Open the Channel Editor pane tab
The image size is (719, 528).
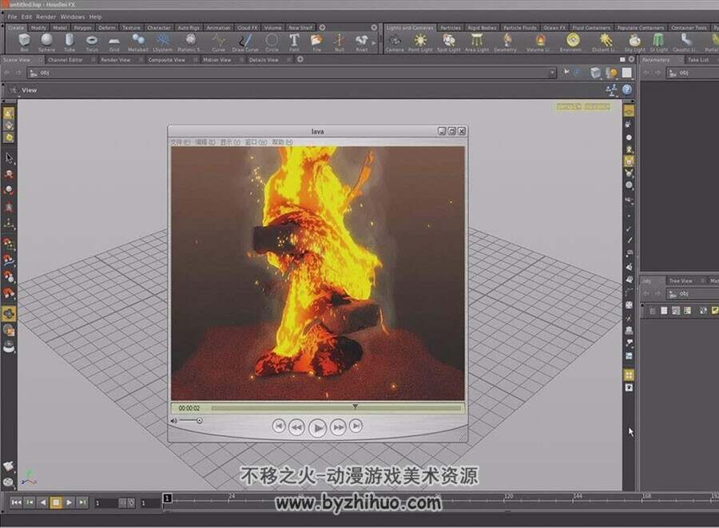pyautogui.click(x=66, y=60)
